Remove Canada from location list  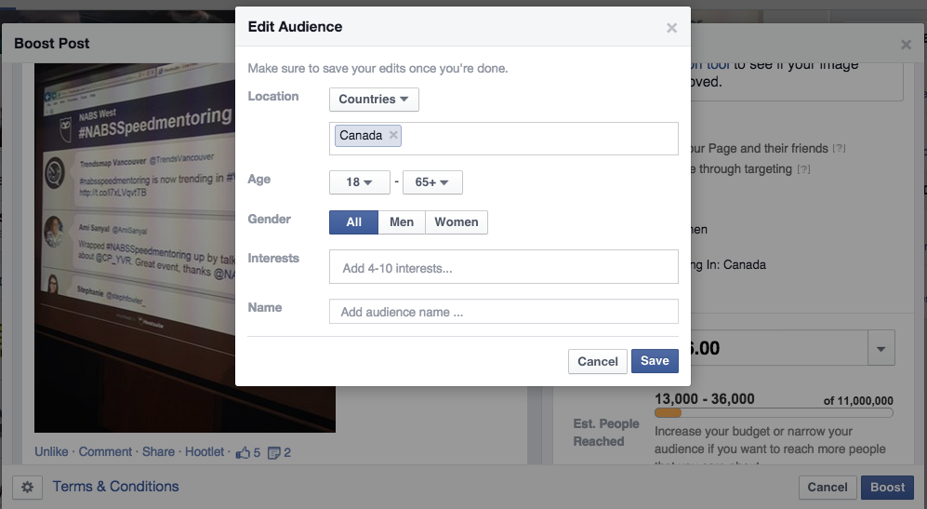point(393,135)
